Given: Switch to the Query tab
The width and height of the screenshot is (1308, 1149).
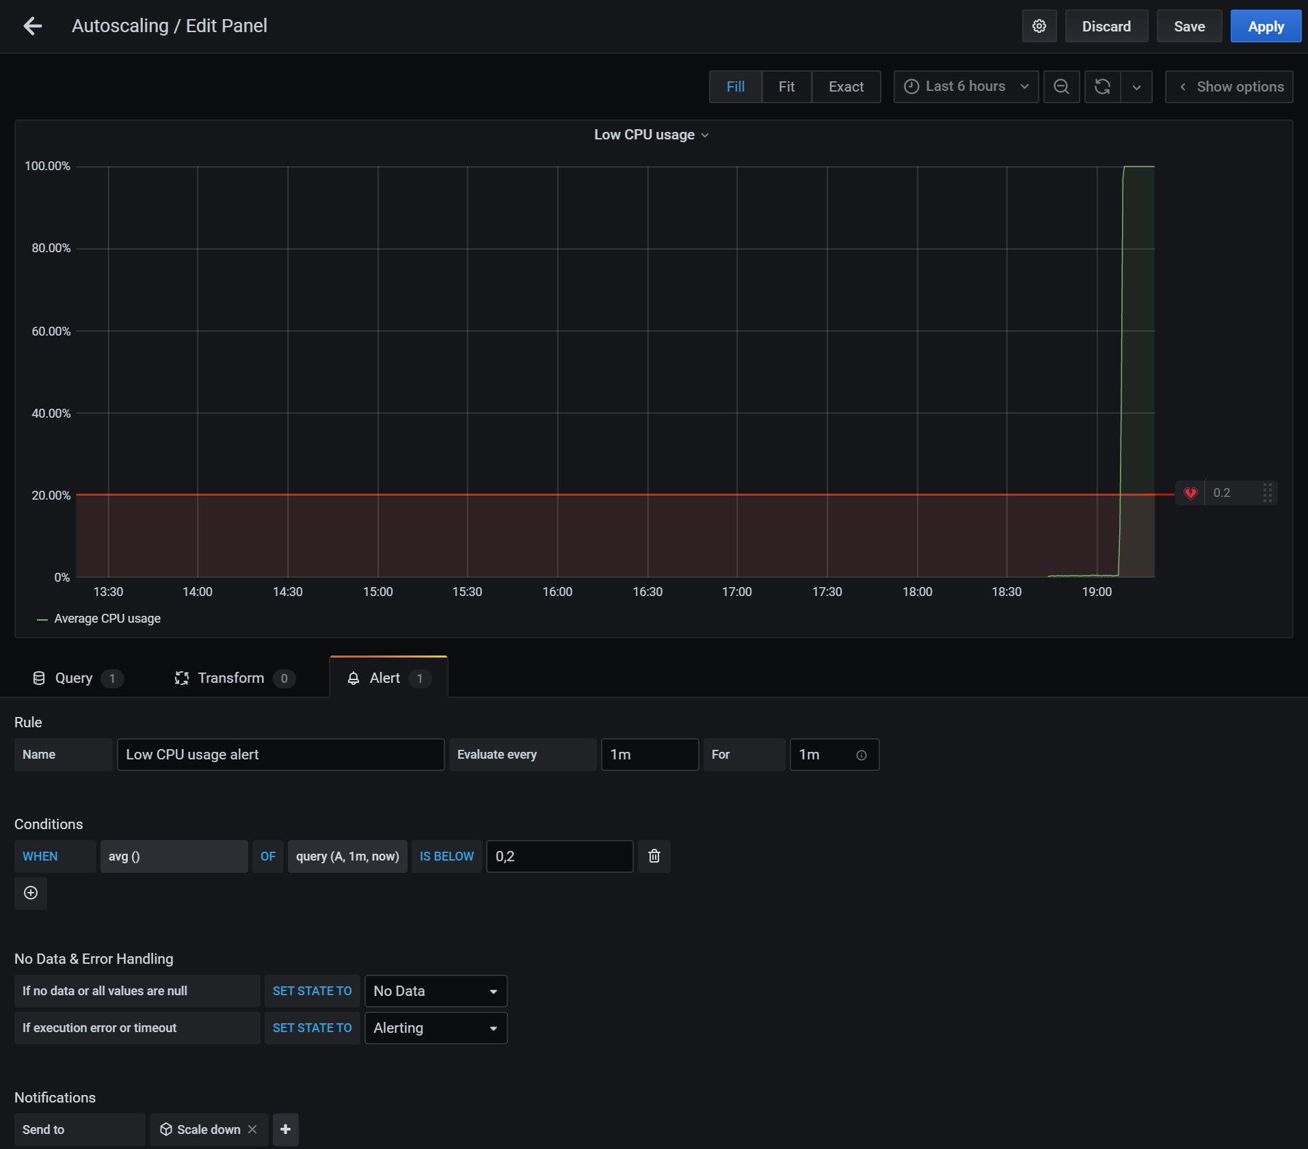Looking at the screenshot, I should pyautogui.click(x=74, y=678).
